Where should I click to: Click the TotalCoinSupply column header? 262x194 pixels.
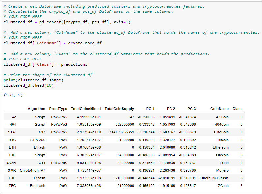pyautogui.click(x=119, y=109)
